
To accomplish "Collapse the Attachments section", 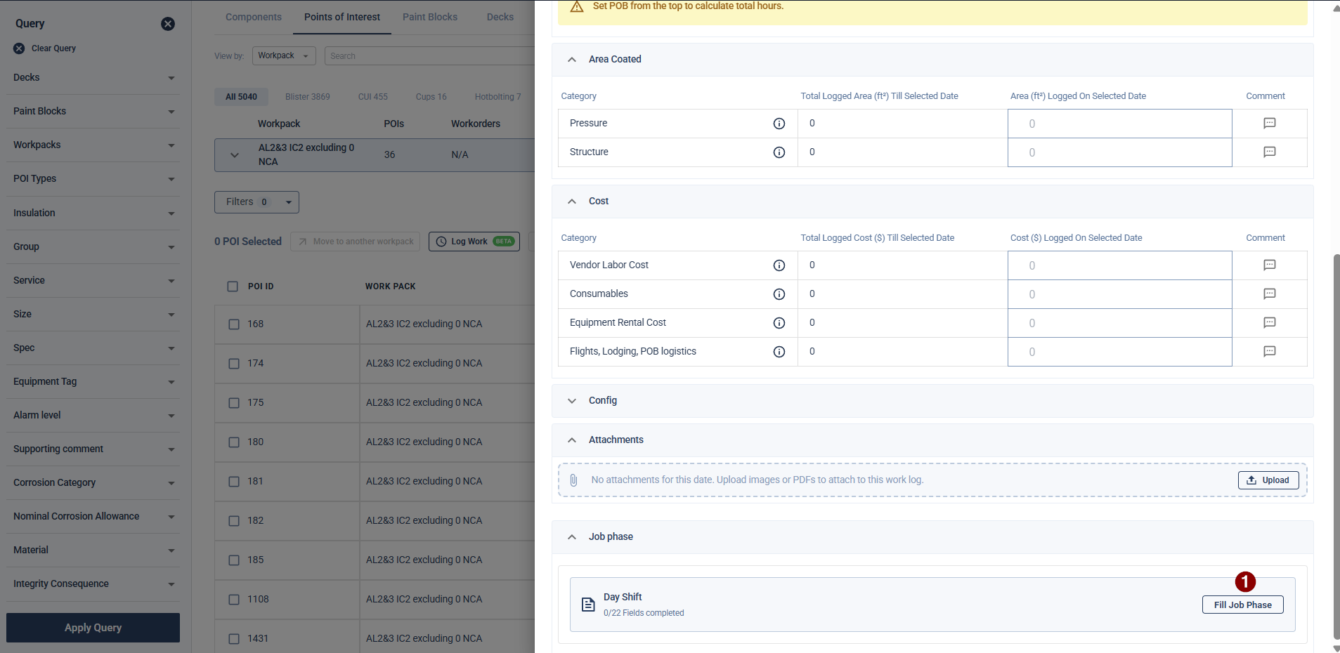I will coord(572,440).
